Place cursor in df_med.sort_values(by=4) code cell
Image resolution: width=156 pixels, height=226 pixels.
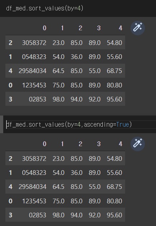78,8
